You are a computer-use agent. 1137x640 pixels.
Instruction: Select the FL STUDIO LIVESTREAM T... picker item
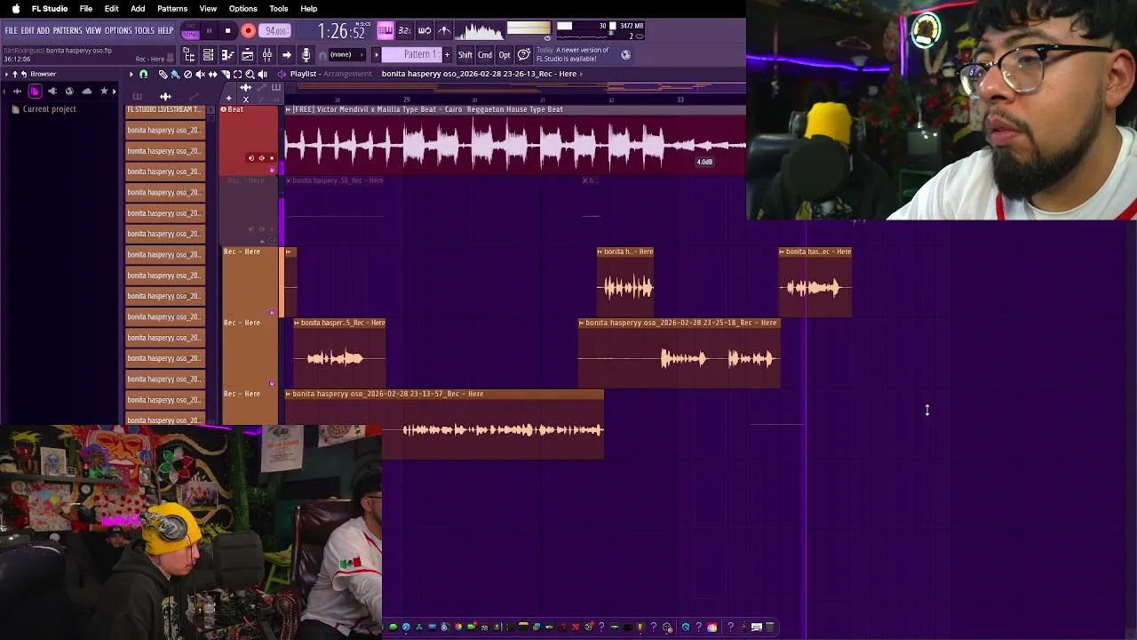(x=164, y=109)
